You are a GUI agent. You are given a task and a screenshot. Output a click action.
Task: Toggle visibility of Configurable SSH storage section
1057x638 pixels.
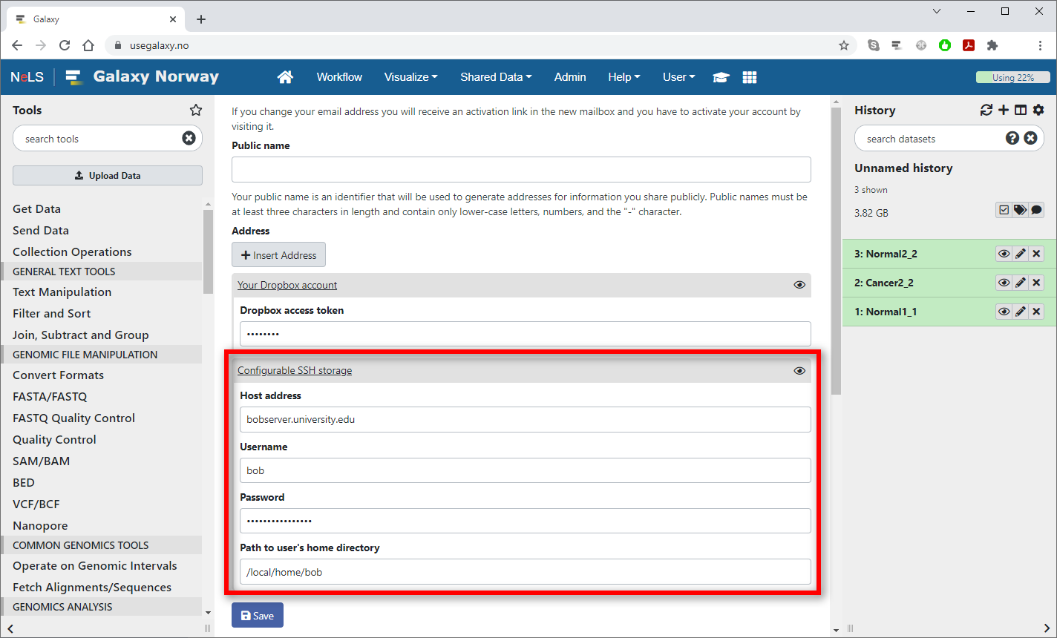coord(799,370)
